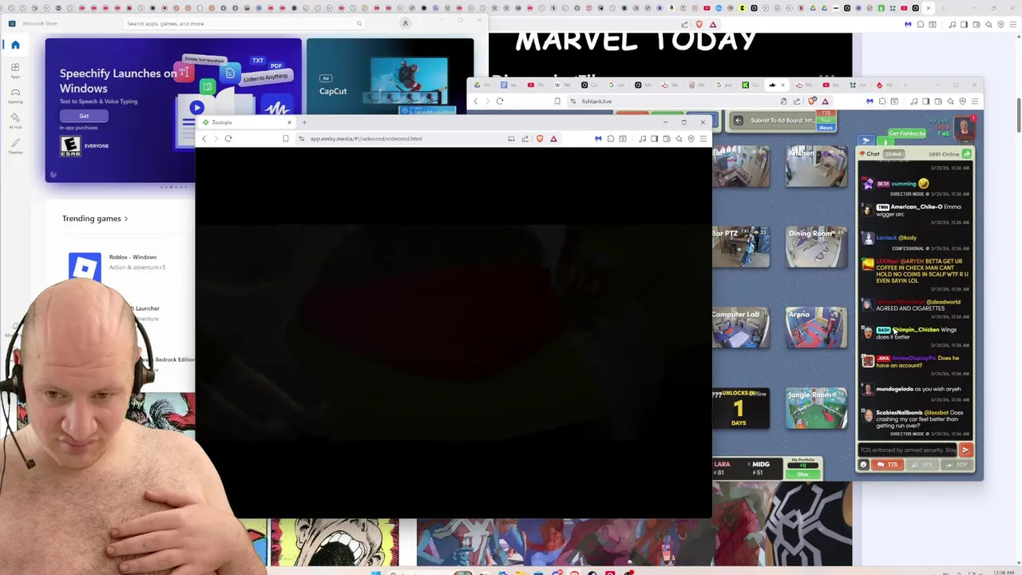Click the Windows Start button
The image size is (1022, 575).
pyautogui.click(x=374, y=573)
